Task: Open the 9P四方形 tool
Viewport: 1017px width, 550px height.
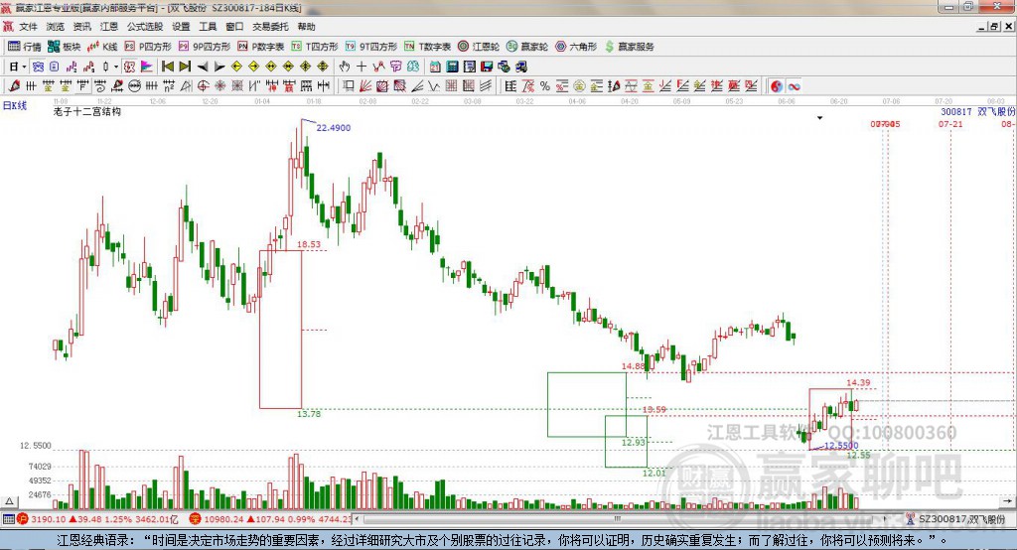Action: tap(205, 47)
